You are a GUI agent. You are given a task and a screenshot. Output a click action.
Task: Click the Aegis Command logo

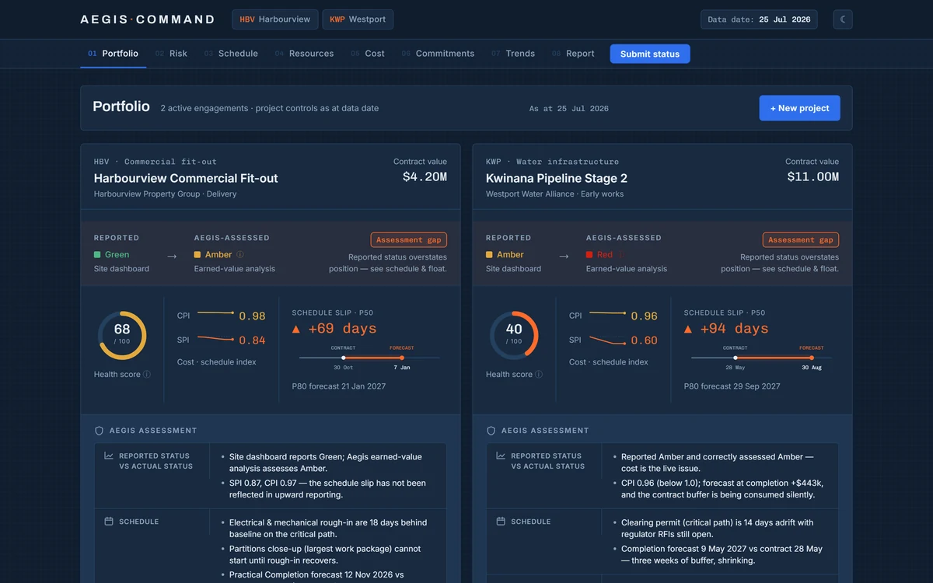[147, 19]
